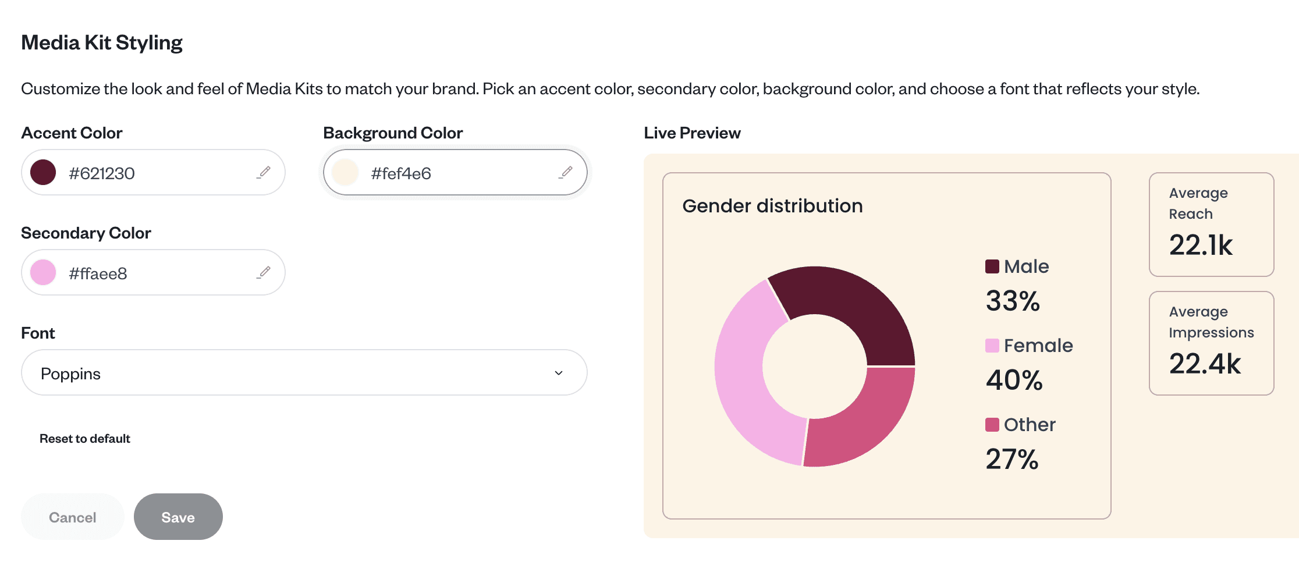
Task: Click the Background Color pencil edit icon
Action: pos(566,172)
